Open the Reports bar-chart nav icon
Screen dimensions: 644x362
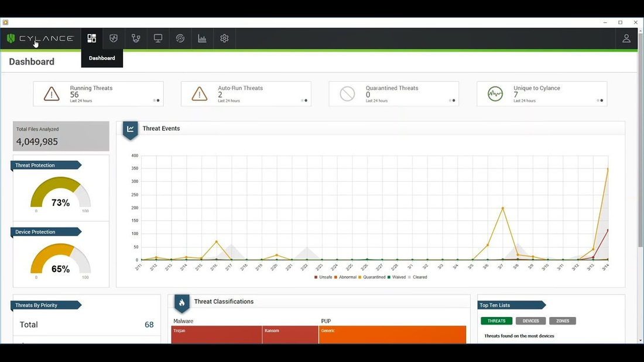point(202,39)
